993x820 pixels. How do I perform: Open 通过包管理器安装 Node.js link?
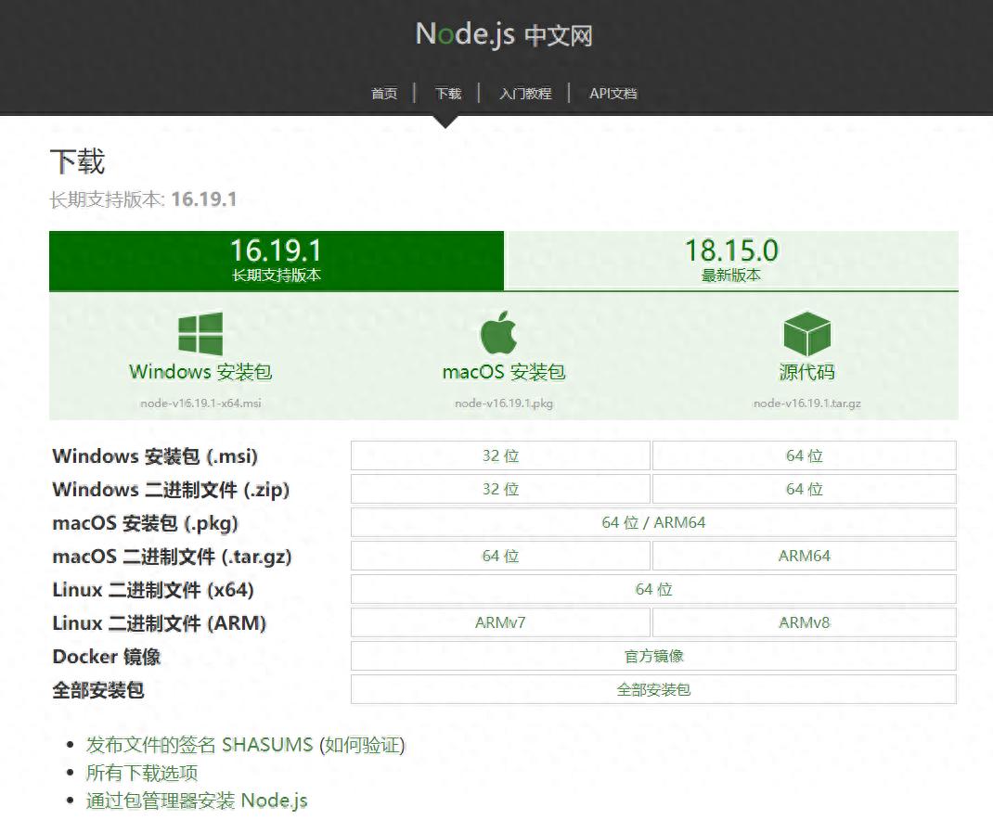[x=197, y=801]
